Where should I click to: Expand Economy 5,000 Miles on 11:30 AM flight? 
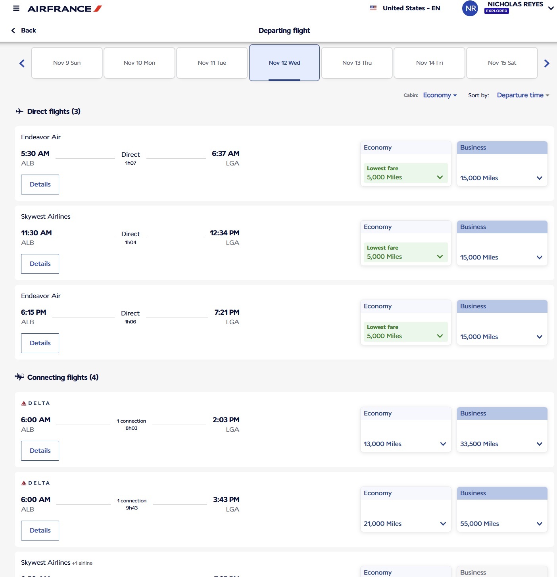[405, 252]
